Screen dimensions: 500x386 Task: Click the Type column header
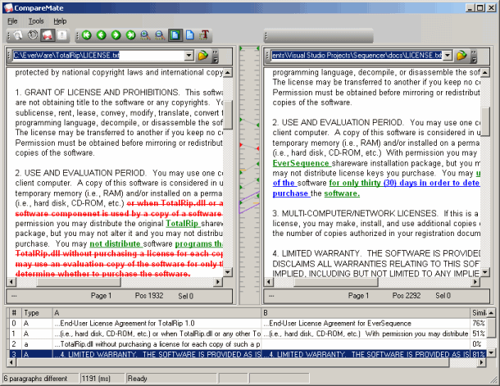[x=37, y=313]
